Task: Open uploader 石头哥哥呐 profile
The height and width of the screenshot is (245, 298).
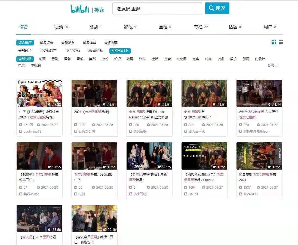Action: coord(87,131)
